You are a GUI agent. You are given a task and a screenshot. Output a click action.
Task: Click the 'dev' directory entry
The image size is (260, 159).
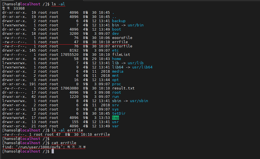coord(115,34)
